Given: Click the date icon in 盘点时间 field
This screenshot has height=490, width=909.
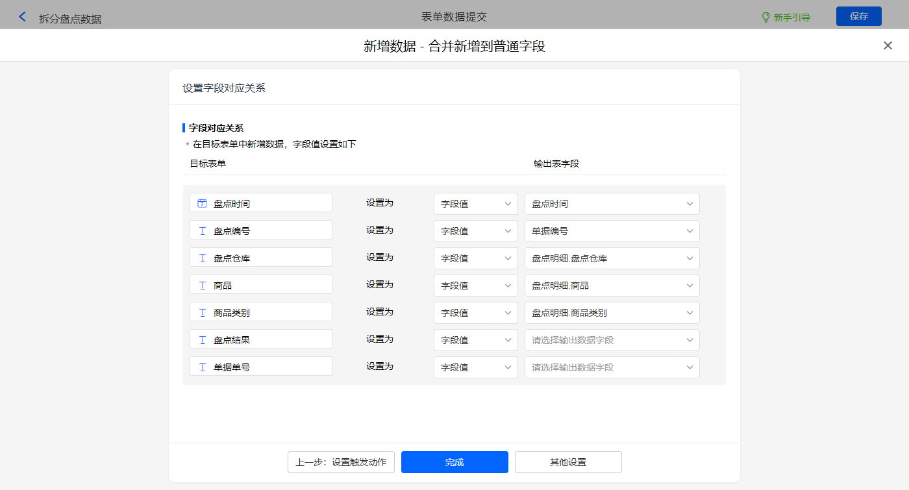Looking at the screenshot, I should click(x=202, y=203).
